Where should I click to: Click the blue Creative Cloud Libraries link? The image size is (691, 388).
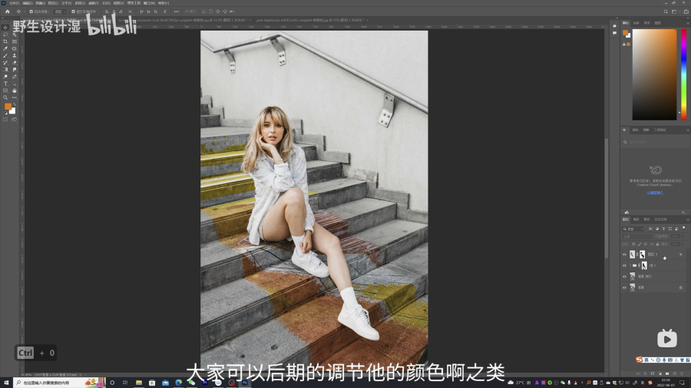(x=655, y=192)
